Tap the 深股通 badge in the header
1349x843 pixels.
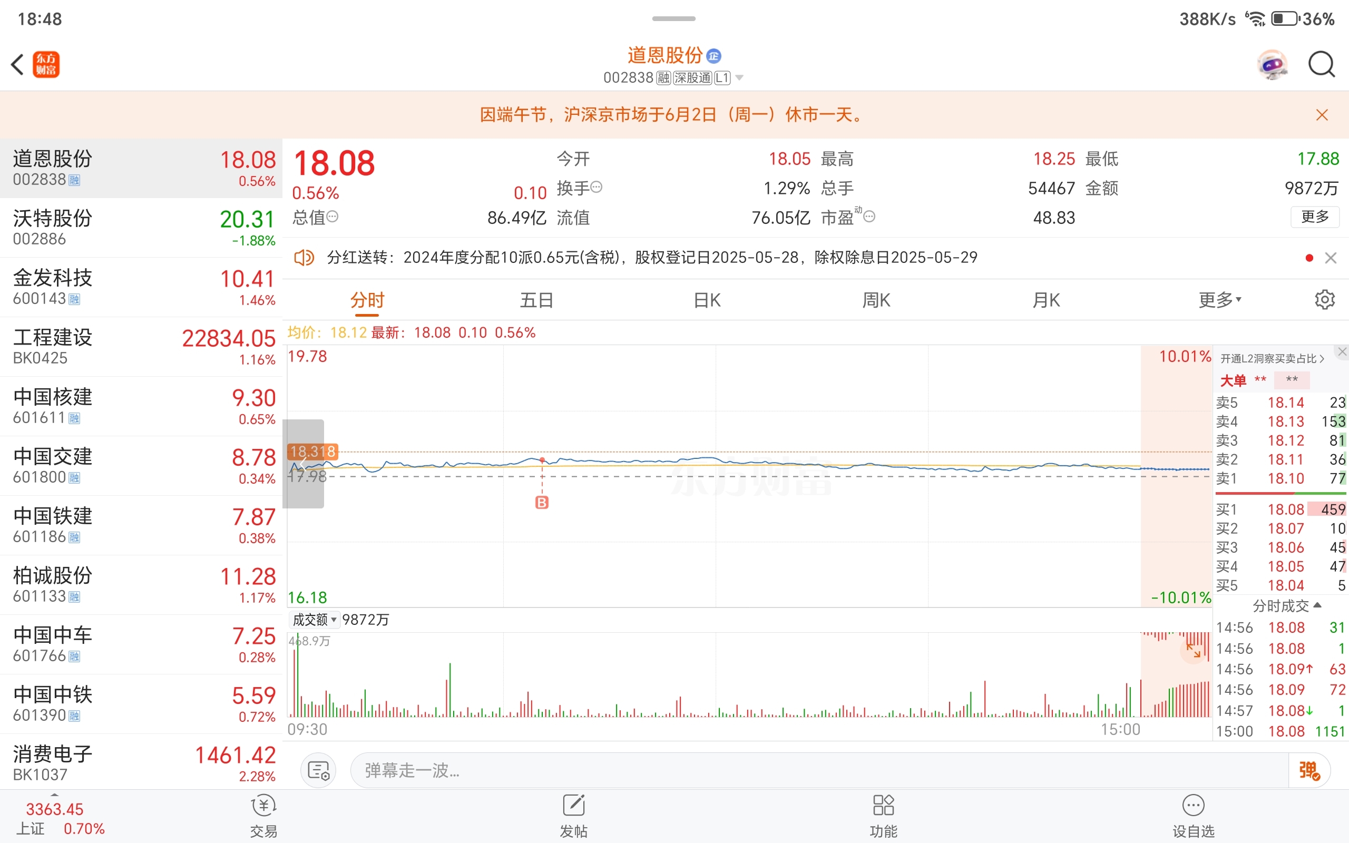click(692, 77)
